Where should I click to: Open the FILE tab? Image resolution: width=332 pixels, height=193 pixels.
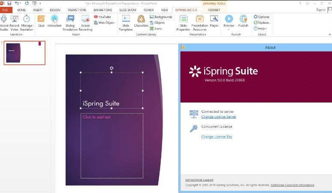5,10
